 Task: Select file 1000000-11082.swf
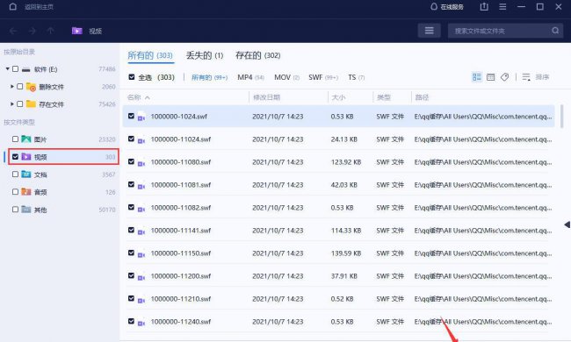[181, 208]
